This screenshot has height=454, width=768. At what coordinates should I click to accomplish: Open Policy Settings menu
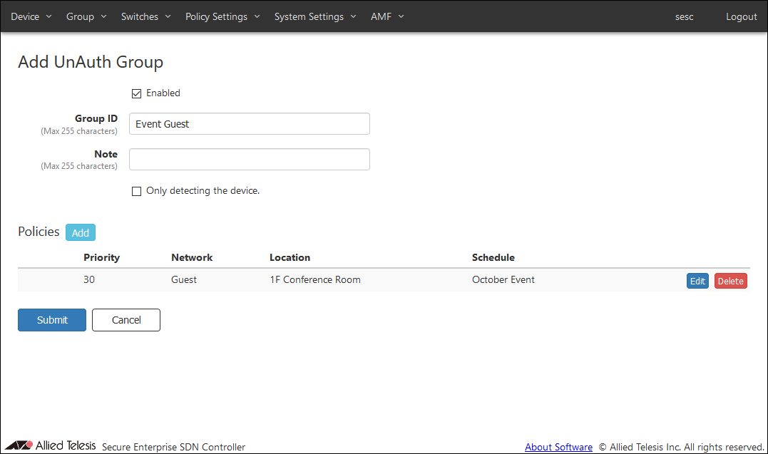point(222,16)
